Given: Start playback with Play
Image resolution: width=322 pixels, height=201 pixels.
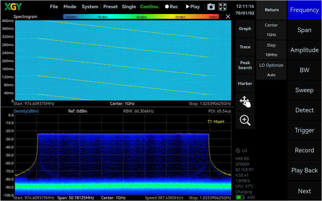Looking at the screenshot, I should pyautogui.click(x=193, y=7).
